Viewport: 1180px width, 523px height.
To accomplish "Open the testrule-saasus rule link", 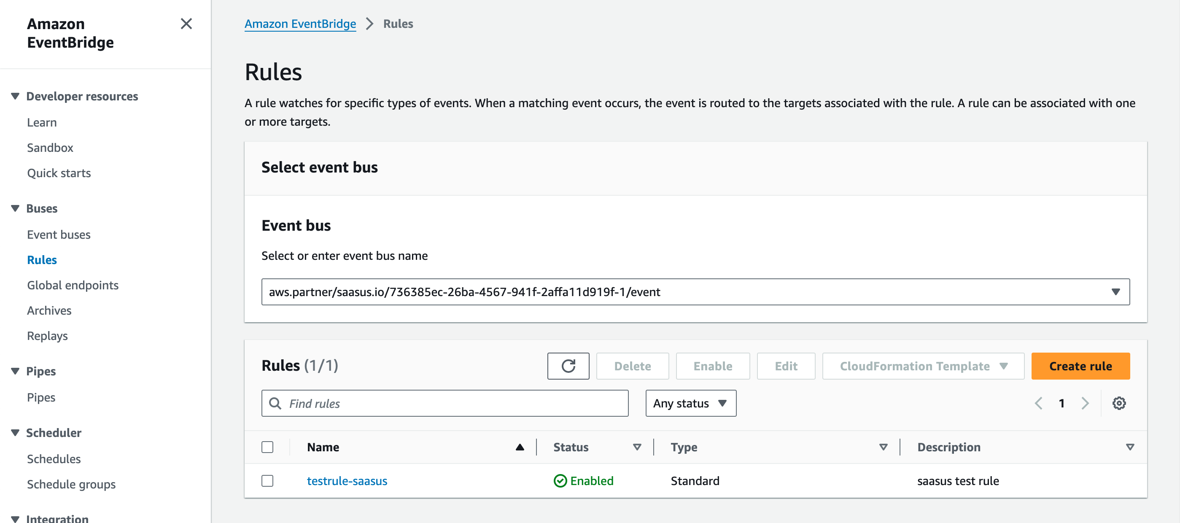I will click(347, 481).
